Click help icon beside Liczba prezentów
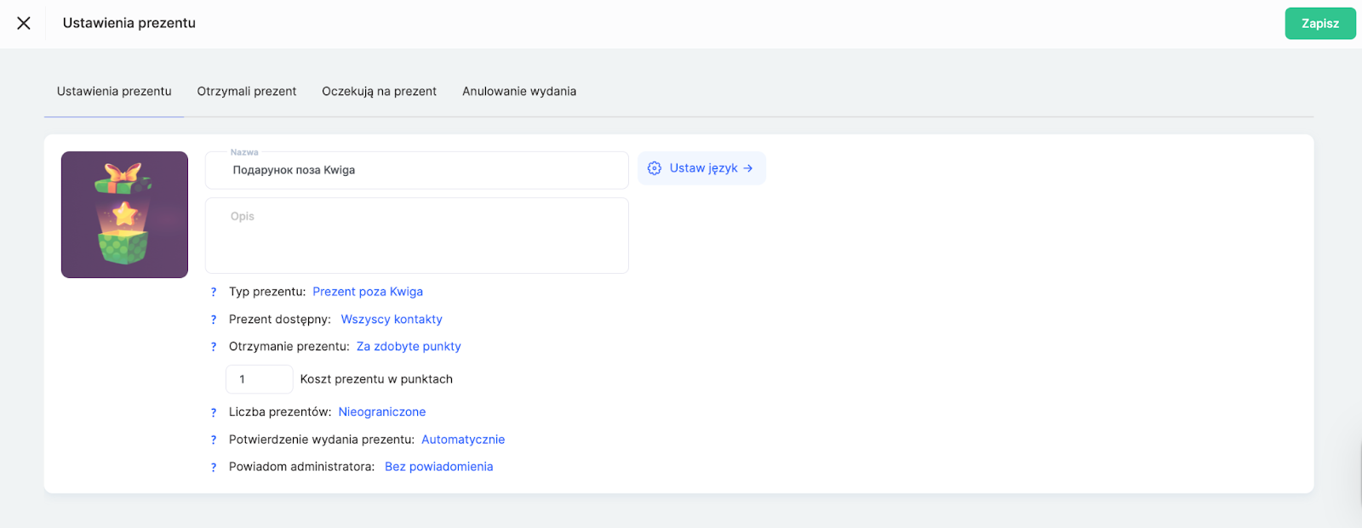 pos(214,412)
